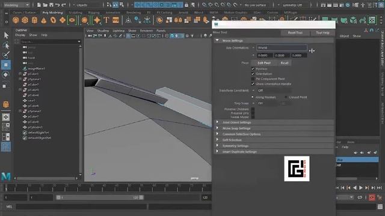Viewport: 385px width, 216px height.
Task: Select imagePlane1 in the Outliner
Action: pyautogui.click(x=36, y=68)
